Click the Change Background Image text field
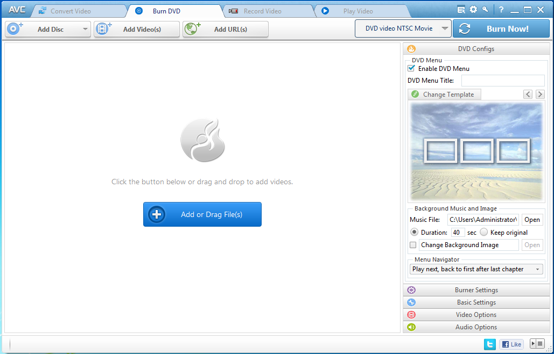The image size is (554, 354). 469,245
